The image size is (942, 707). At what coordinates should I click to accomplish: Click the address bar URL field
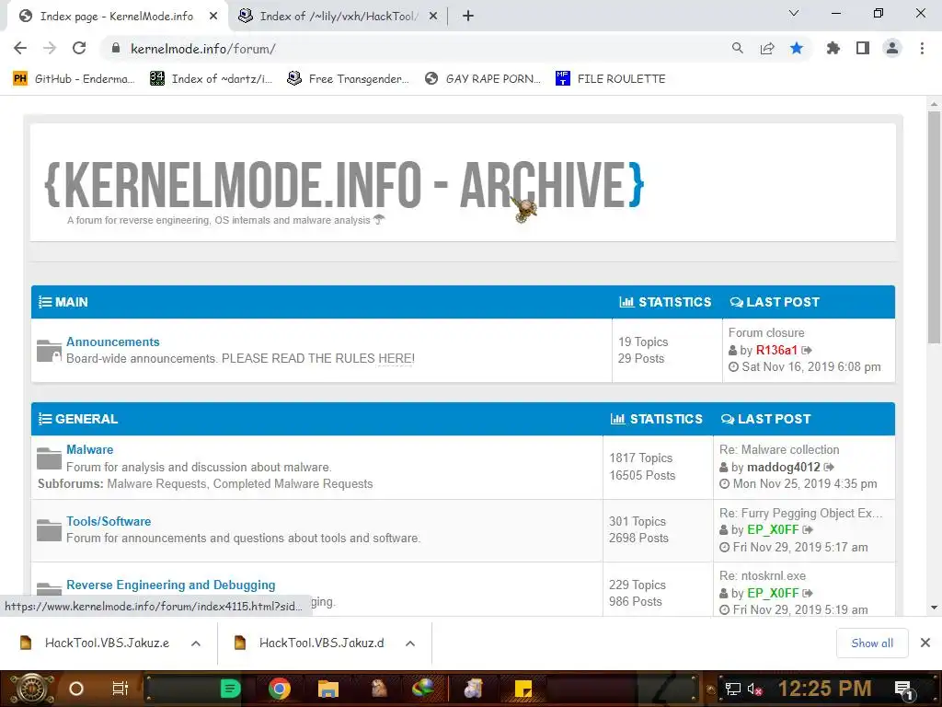[x=420, y=49]
